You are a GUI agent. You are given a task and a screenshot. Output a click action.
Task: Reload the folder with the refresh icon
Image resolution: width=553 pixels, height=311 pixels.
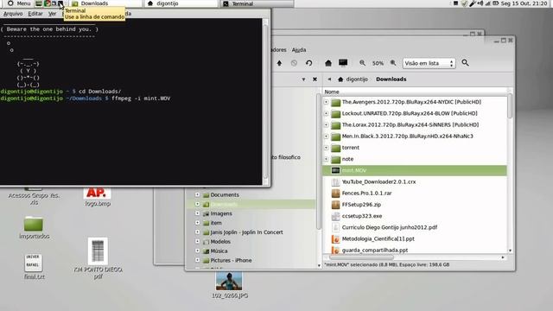(x=309, y=63)
